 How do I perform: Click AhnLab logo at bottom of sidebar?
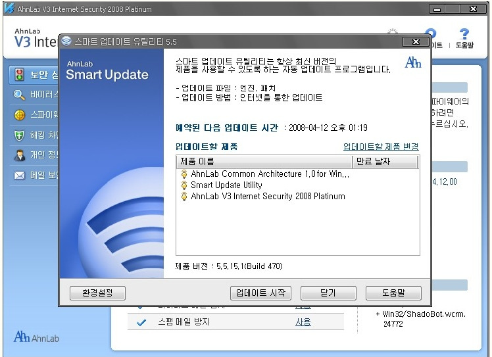tap(36, 337)
